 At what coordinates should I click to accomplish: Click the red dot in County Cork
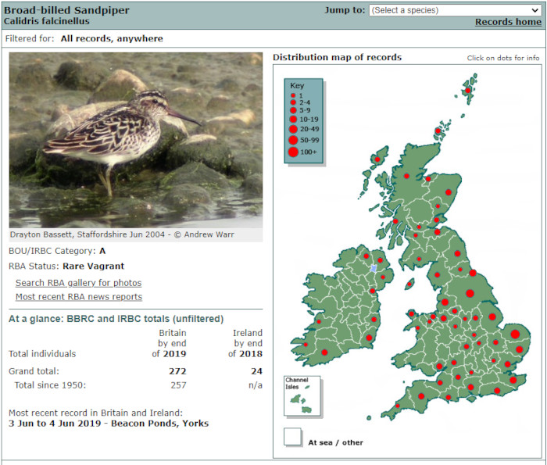pyautogui.click(x=324, y=352)
